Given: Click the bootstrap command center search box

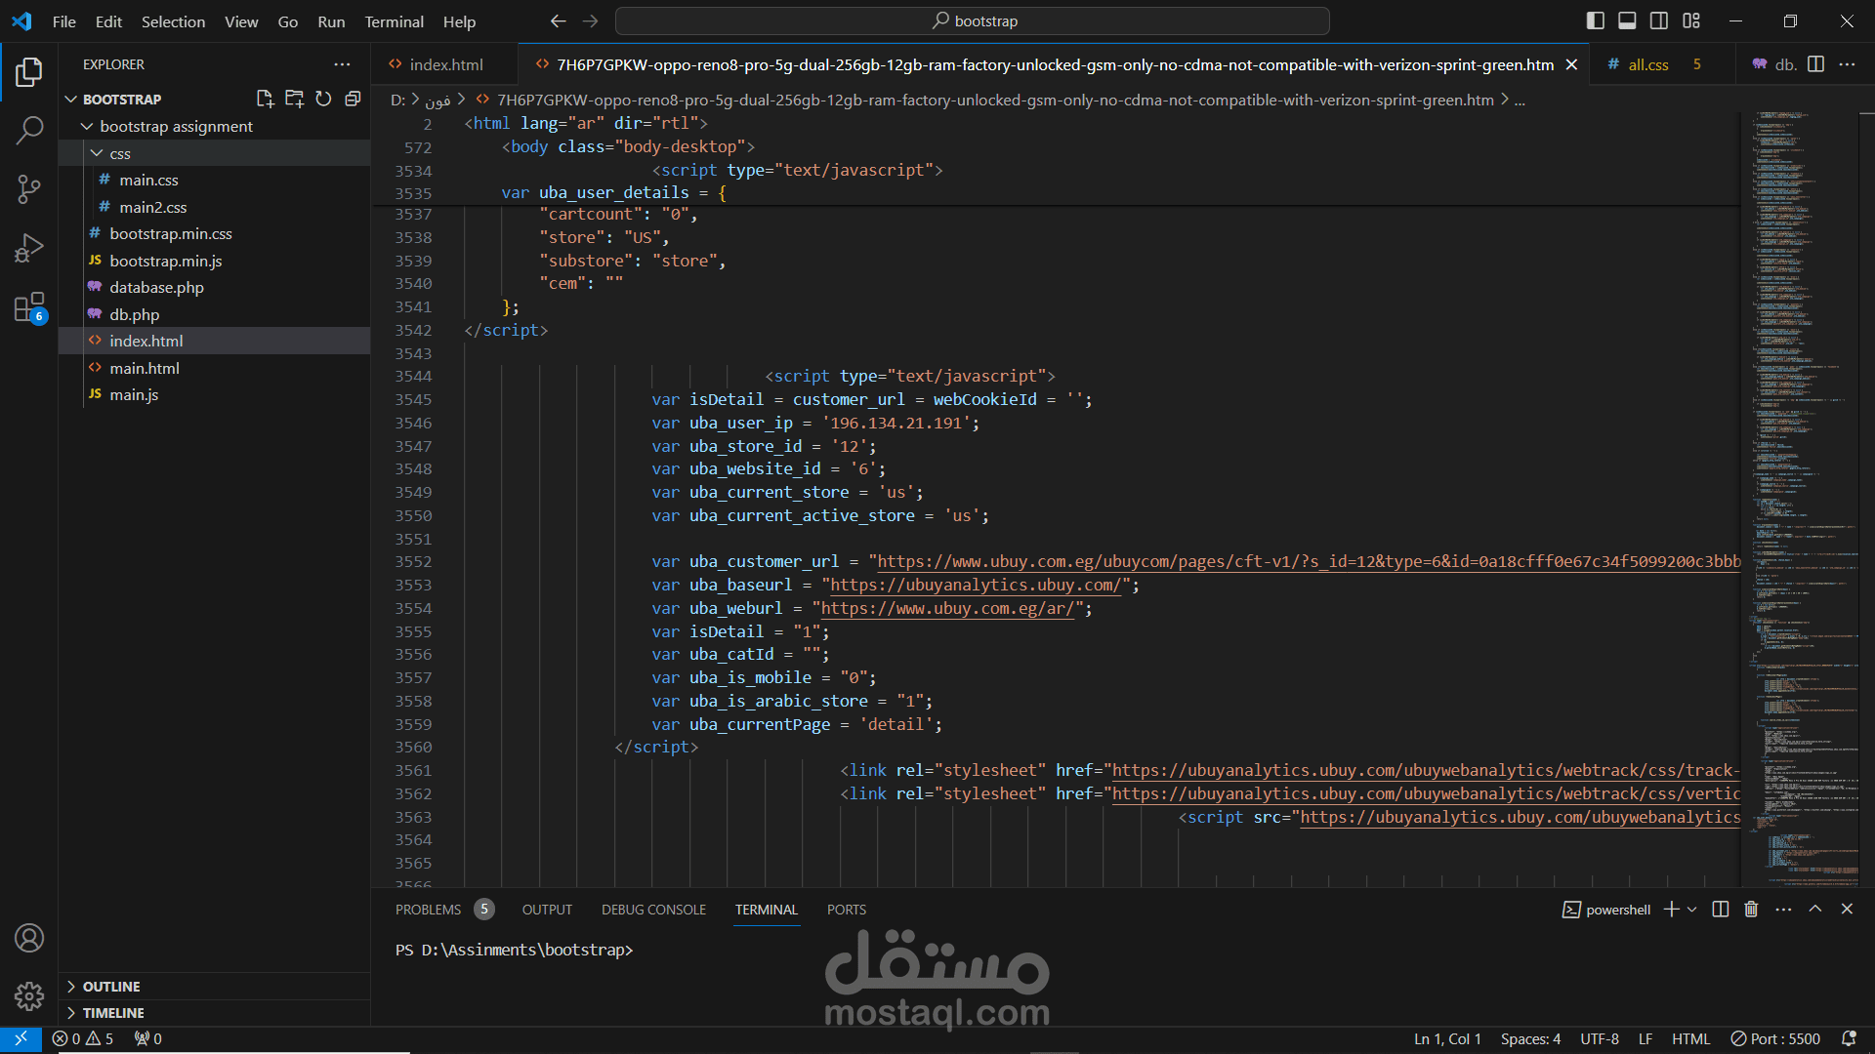Looking at the screenshot, I should [973, 20].
